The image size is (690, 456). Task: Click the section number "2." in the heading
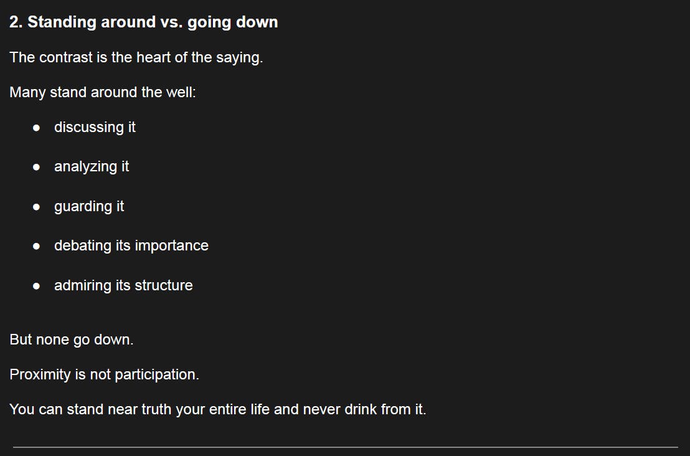pyautogui.click(x=16, y=22)
